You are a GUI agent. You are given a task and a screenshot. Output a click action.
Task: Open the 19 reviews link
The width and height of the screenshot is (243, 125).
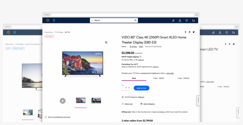coord(133,47)
